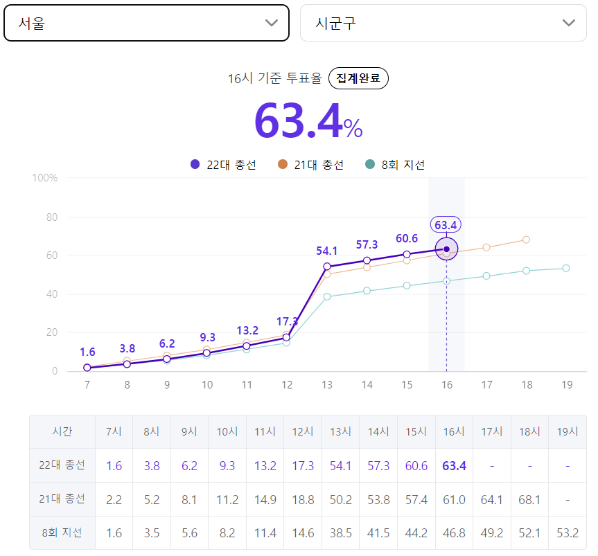Toggle the 8회 지선 legend series
The height and width of the screenshot is (556, 598).
395,165
